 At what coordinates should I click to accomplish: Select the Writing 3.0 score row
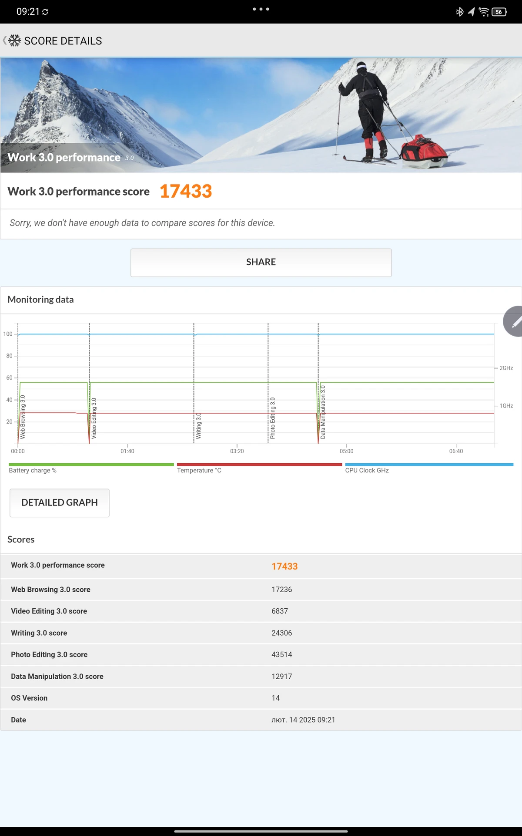[x=261, y=633]
